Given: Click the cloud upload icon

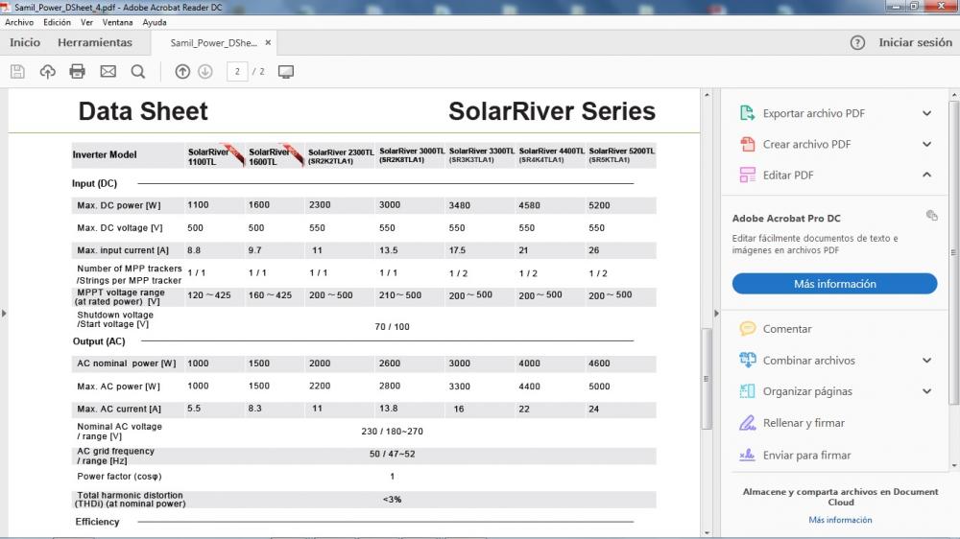Looking at the screenshot, I should pos(48,72).
